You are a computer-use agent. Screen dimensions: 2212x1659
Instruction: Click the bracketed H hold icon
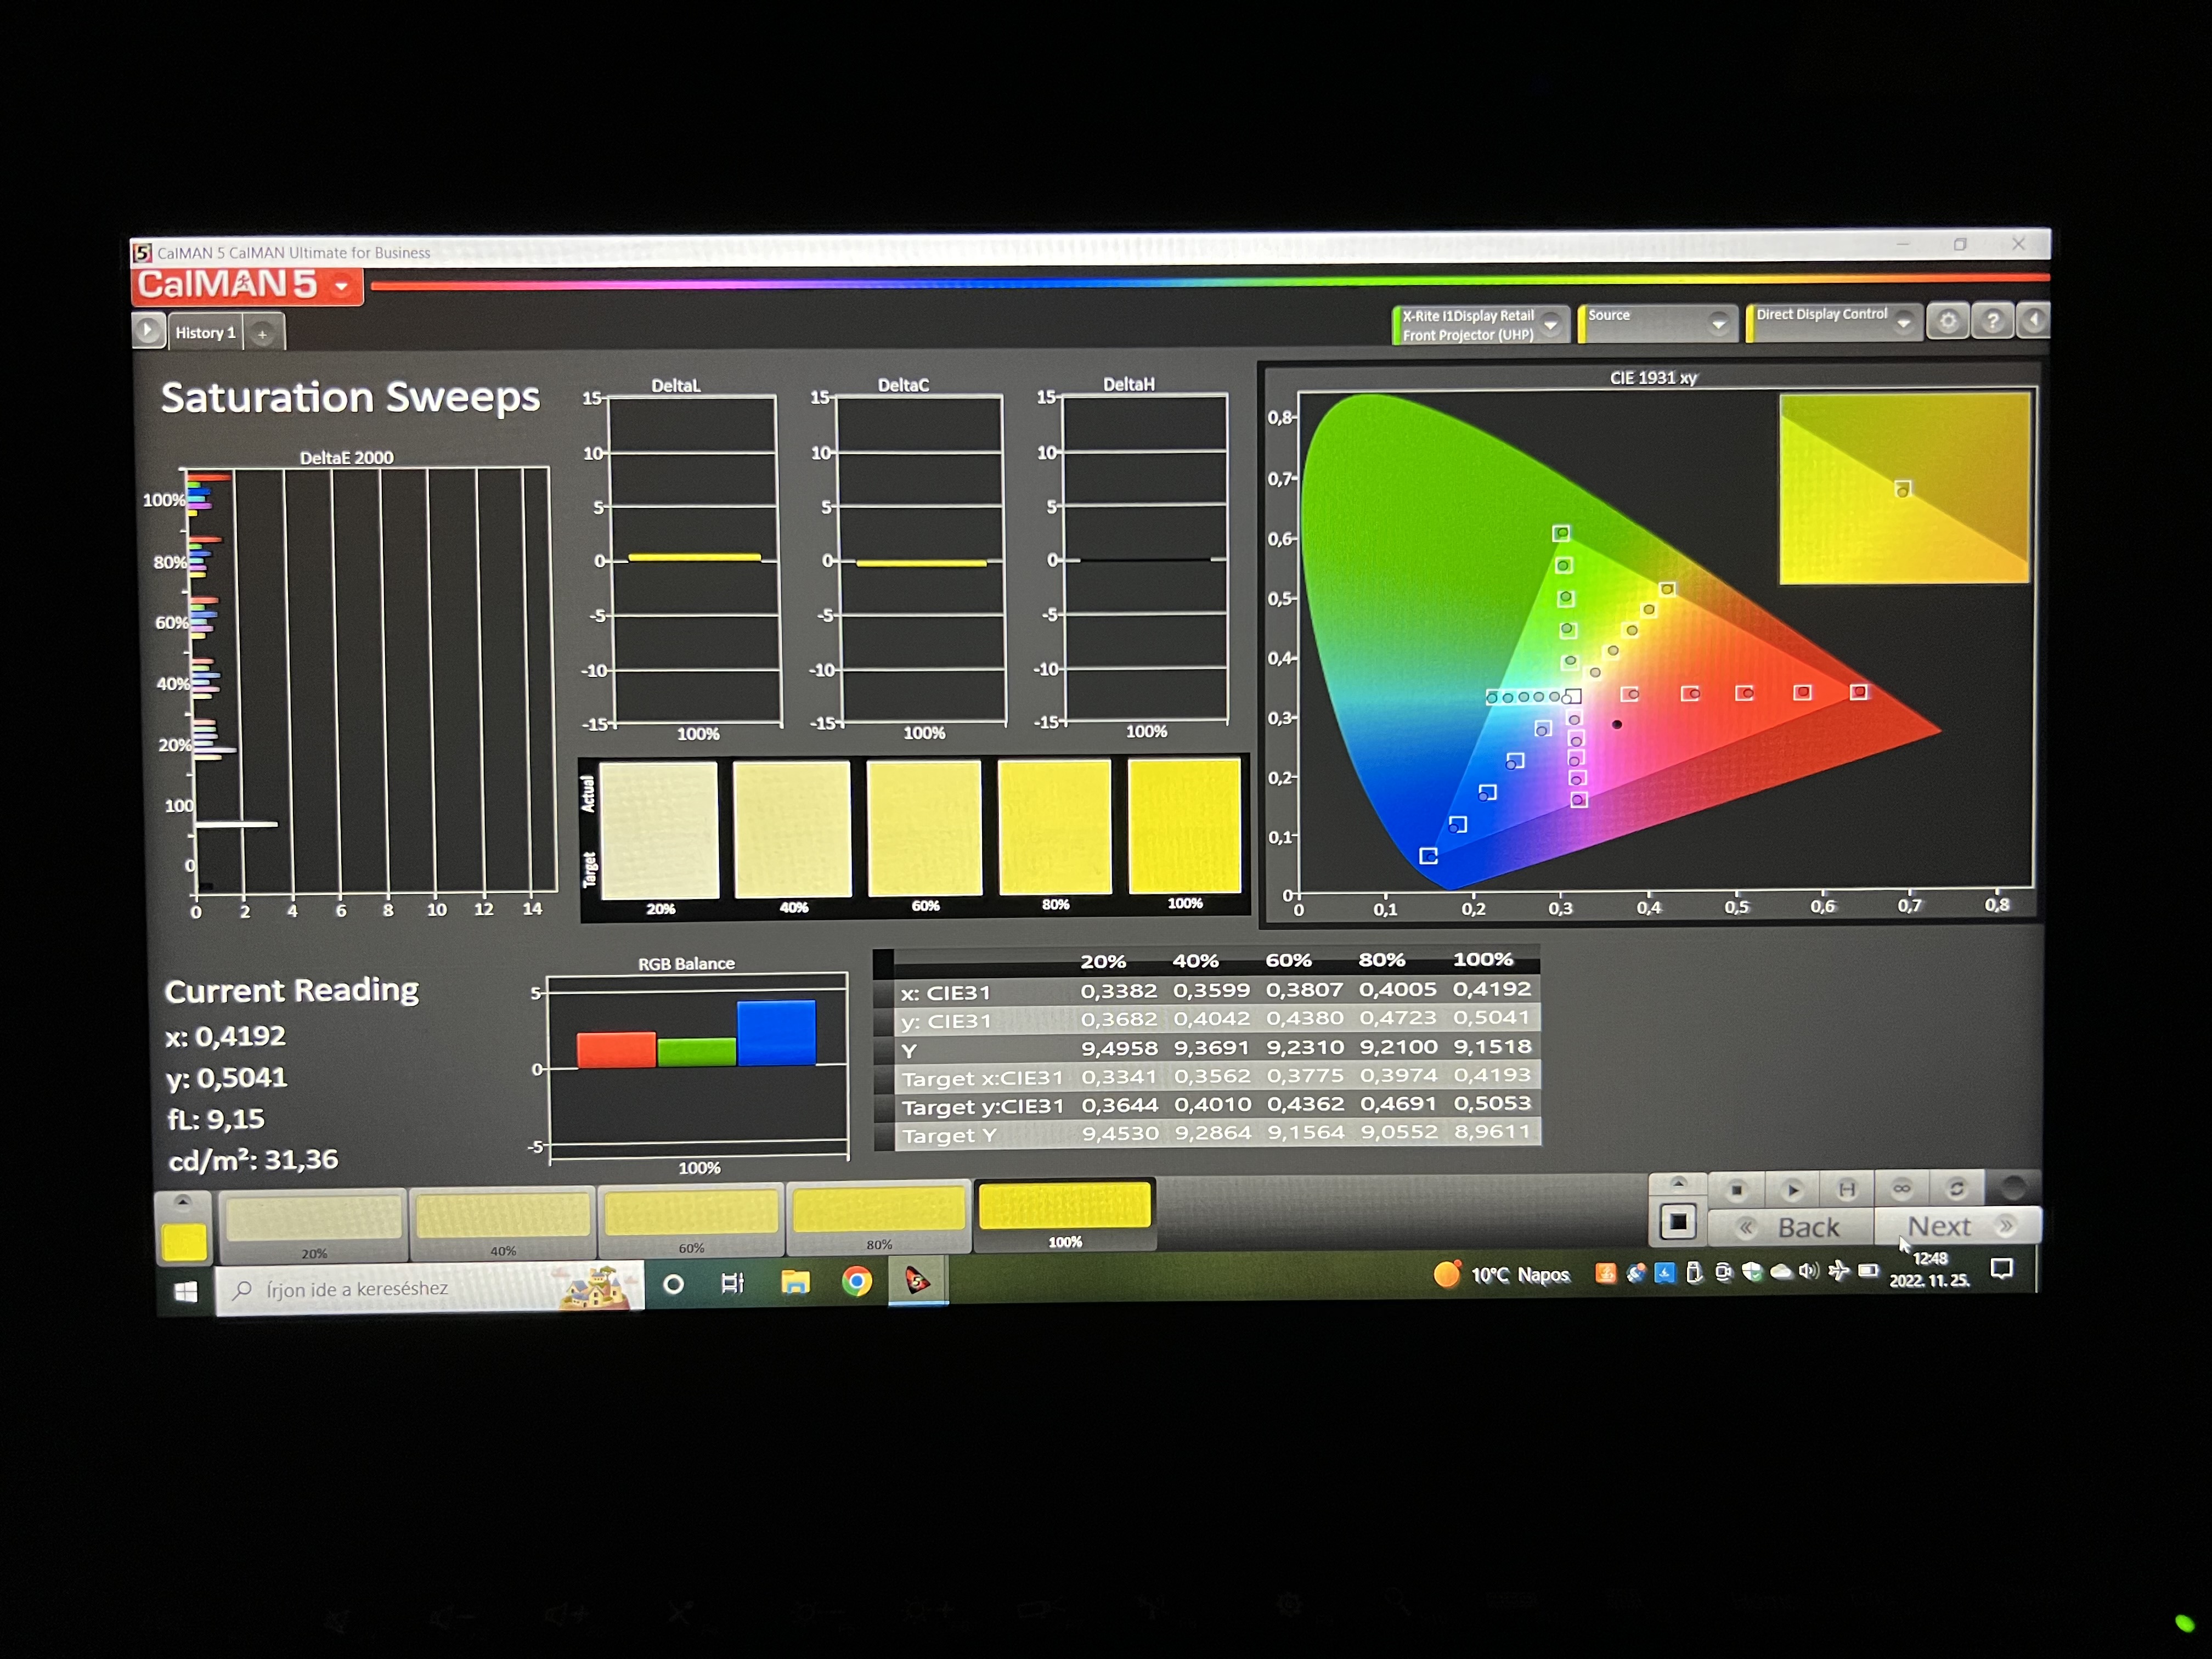[1847, 1189]
